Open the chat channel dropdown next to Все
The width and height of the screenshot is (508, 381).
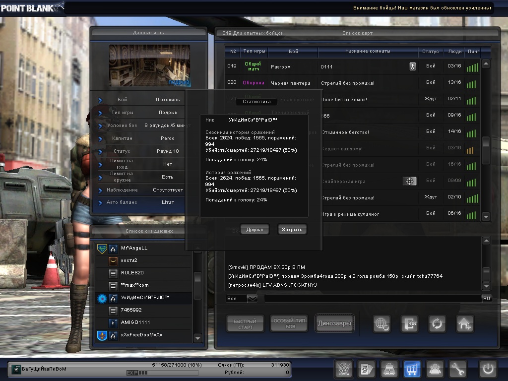point(252,298)
